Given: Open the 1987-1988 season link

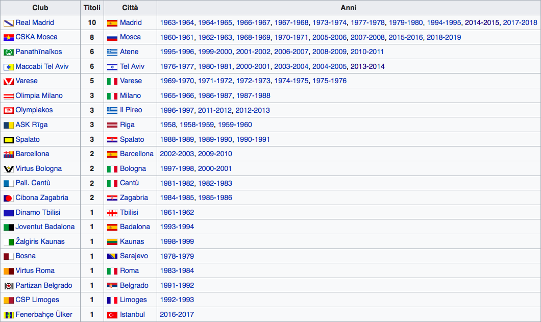Looking at the screenshot, I should 253,95.
